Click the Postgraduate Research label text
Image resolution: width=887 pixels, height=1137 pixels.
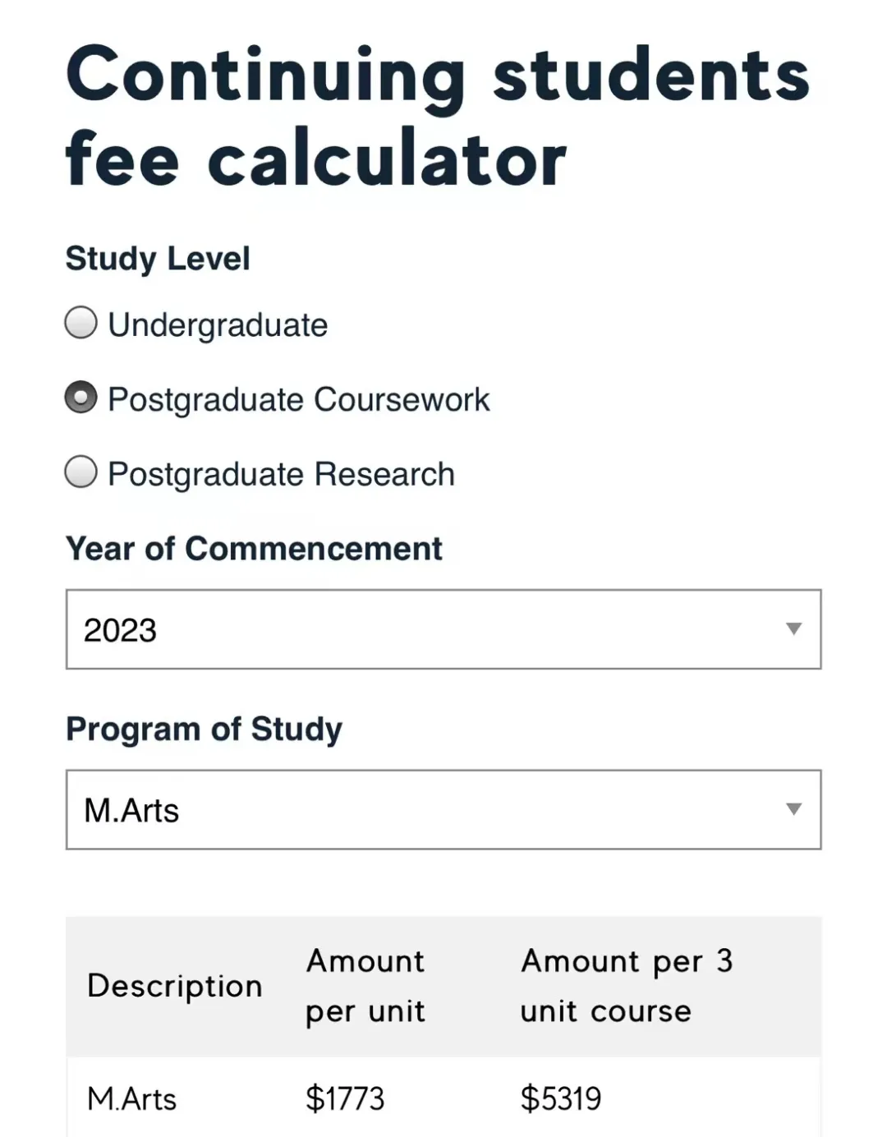pyautogui.click(x=281, y=475)
